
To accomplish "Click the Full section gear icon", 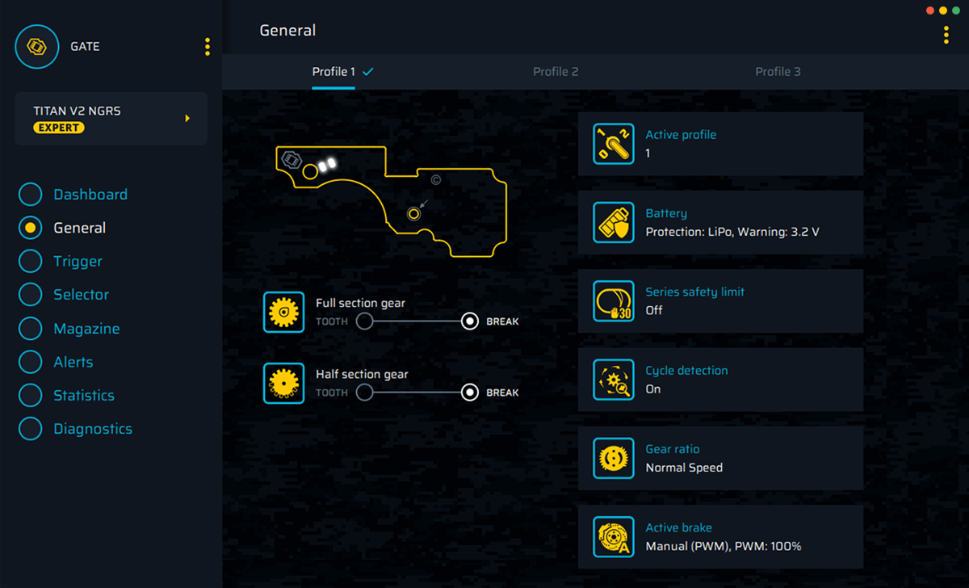I will (x=283, y=313).
